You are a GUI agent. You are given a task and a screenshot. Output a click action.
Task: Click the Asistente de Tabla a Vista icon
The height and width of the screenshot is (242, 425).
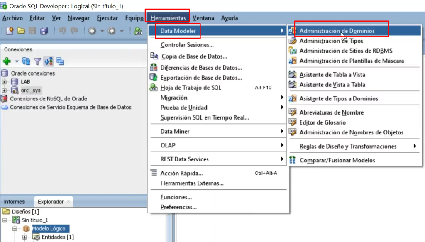293,74
